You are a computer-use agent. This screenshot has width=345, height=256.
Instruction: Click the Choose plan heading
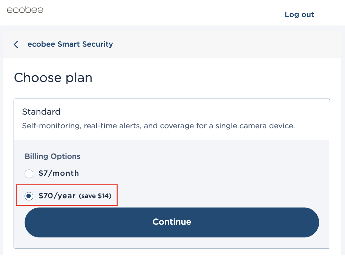coord(53,78)
